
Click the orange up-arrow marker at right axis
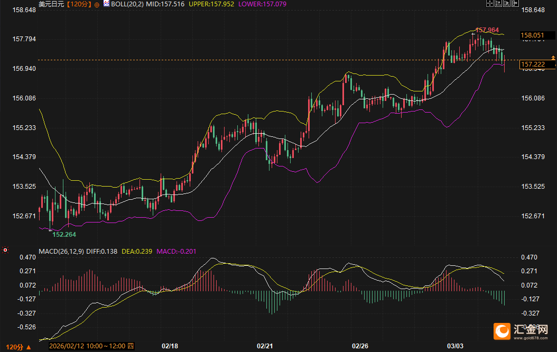click(553, 57)
